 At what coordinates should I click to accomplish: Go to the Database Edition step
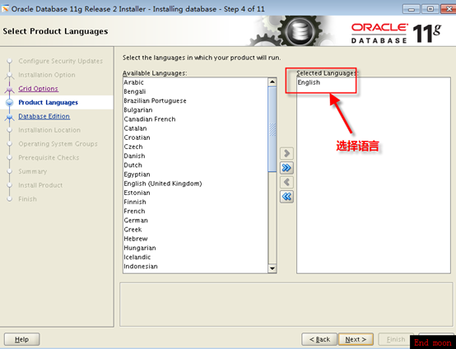click(x=44, y=116)
